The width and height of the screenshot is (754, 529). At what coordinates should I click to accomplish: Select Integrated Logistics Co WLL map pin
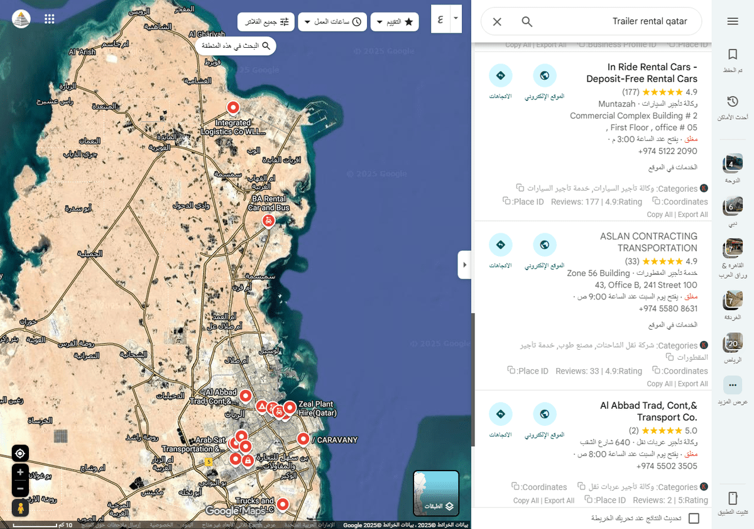233,108
